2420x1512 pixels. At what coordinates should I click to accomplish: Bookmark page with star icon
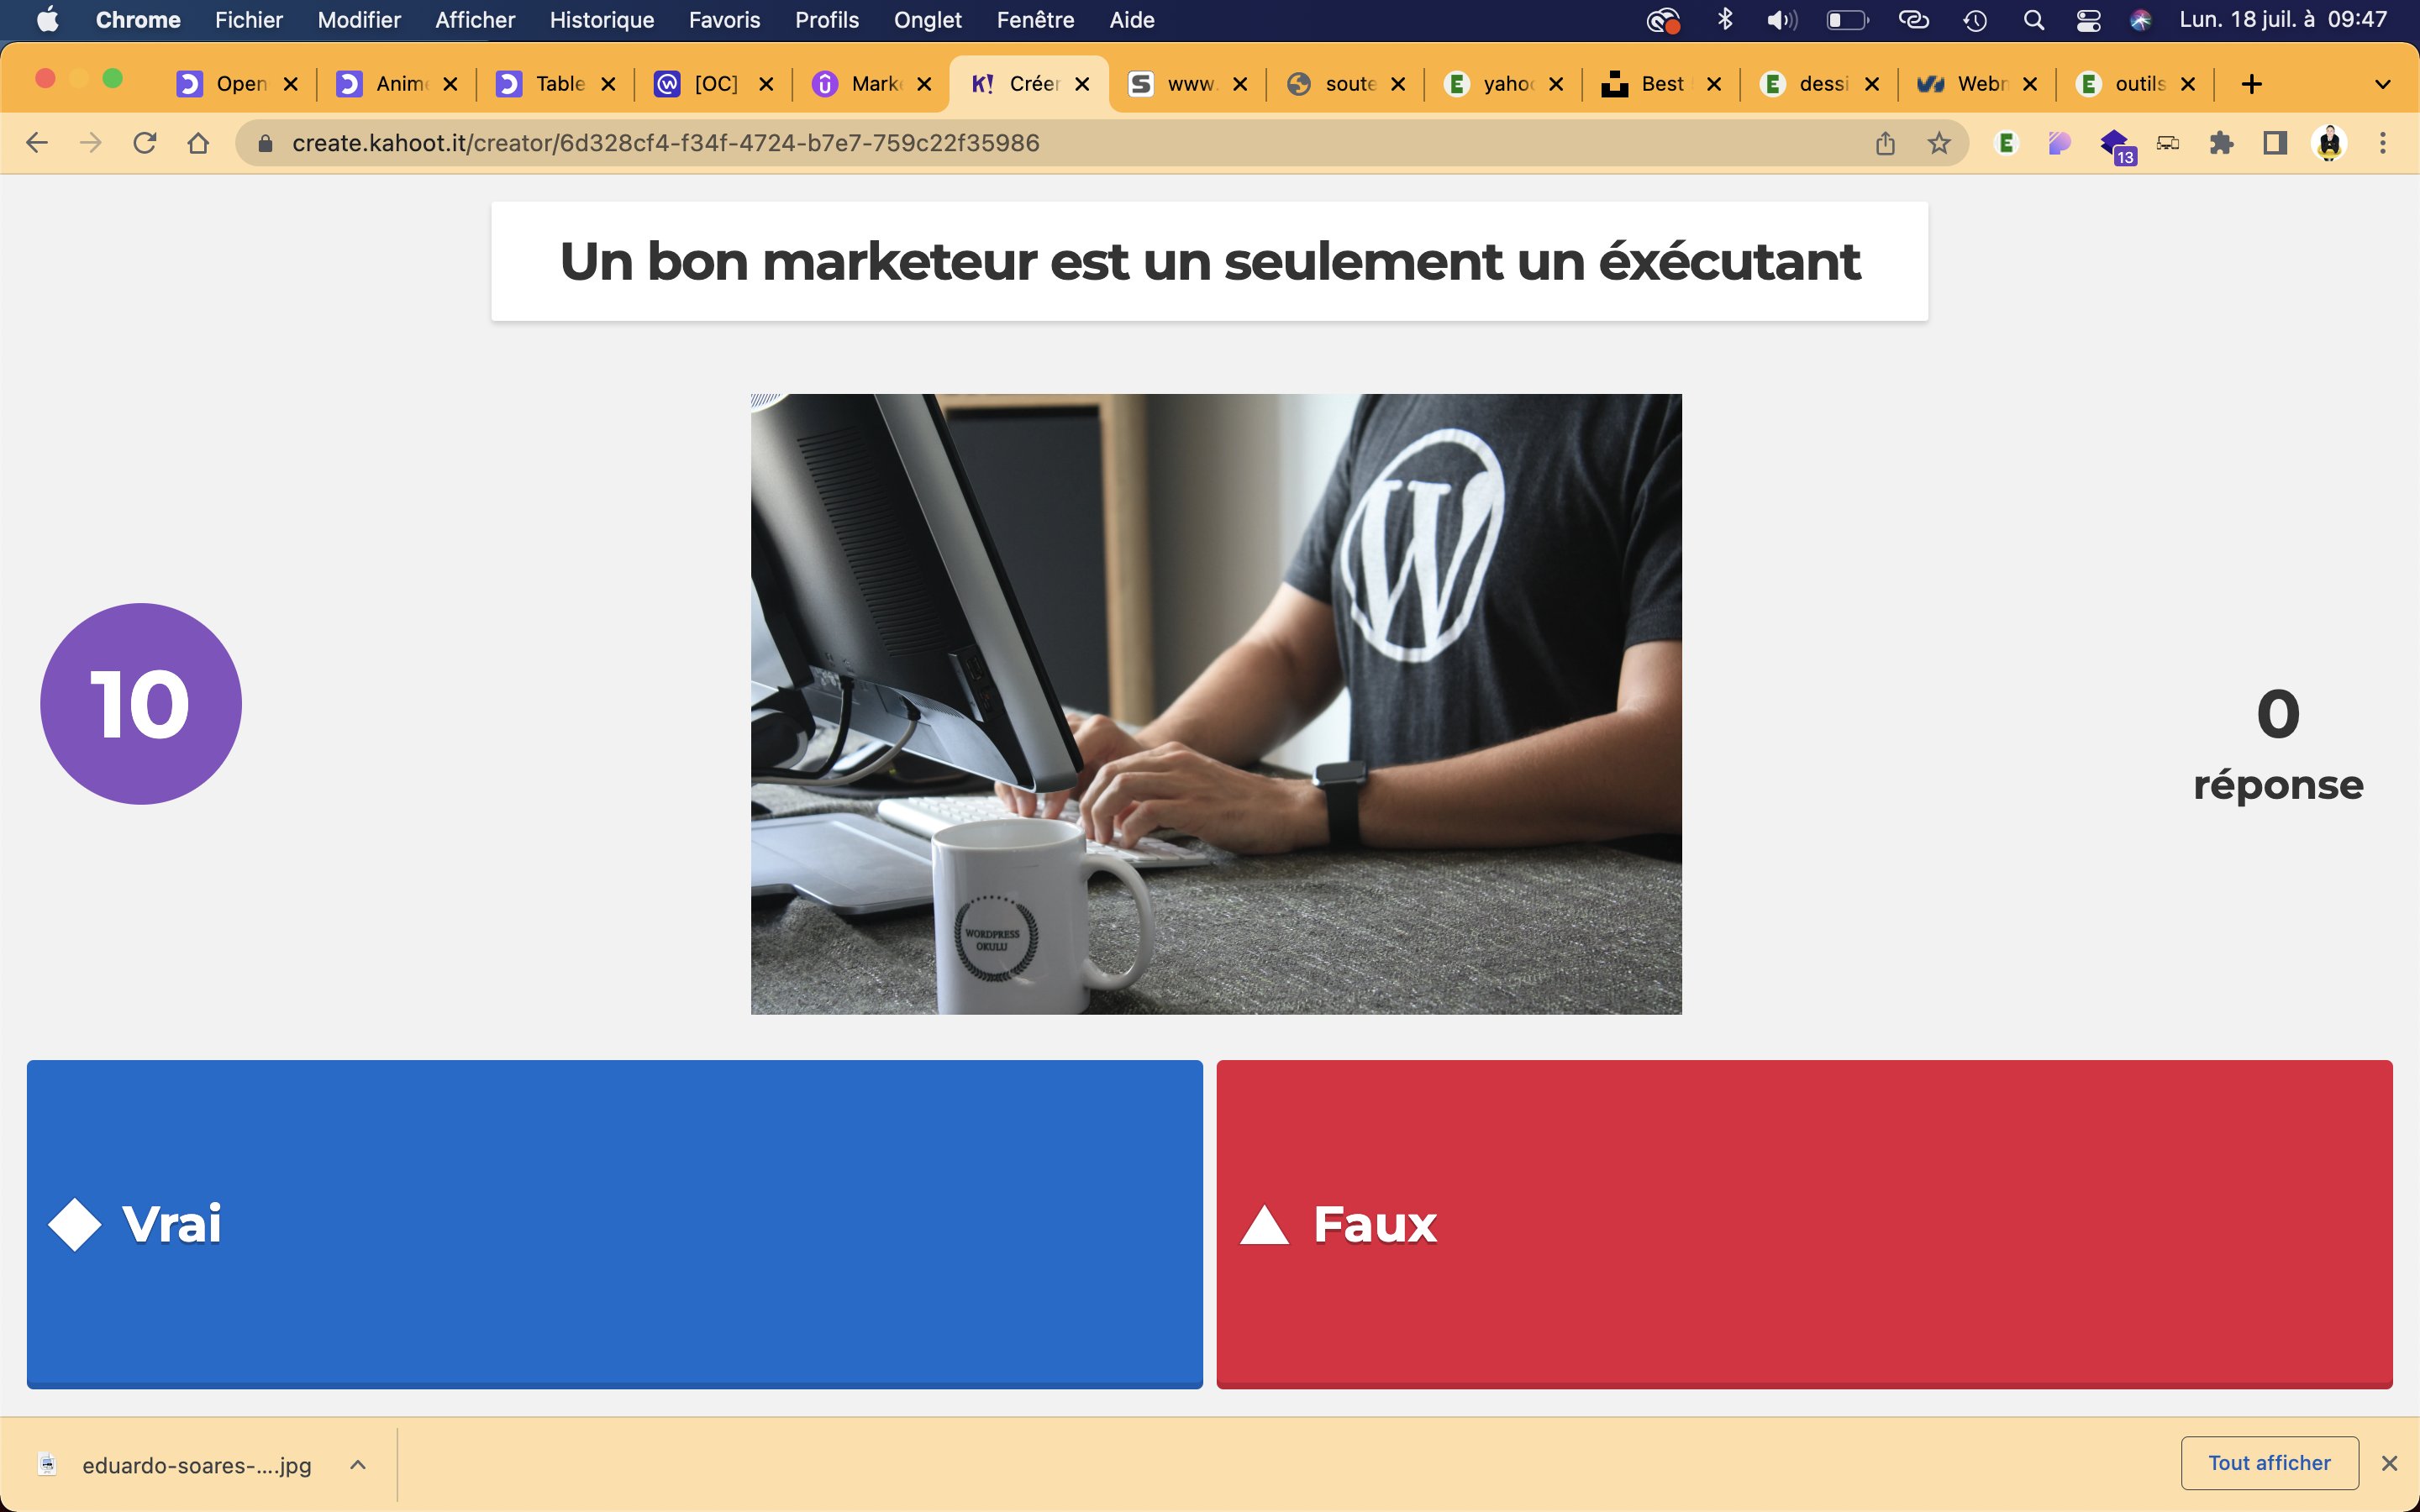pos(1939,143)
